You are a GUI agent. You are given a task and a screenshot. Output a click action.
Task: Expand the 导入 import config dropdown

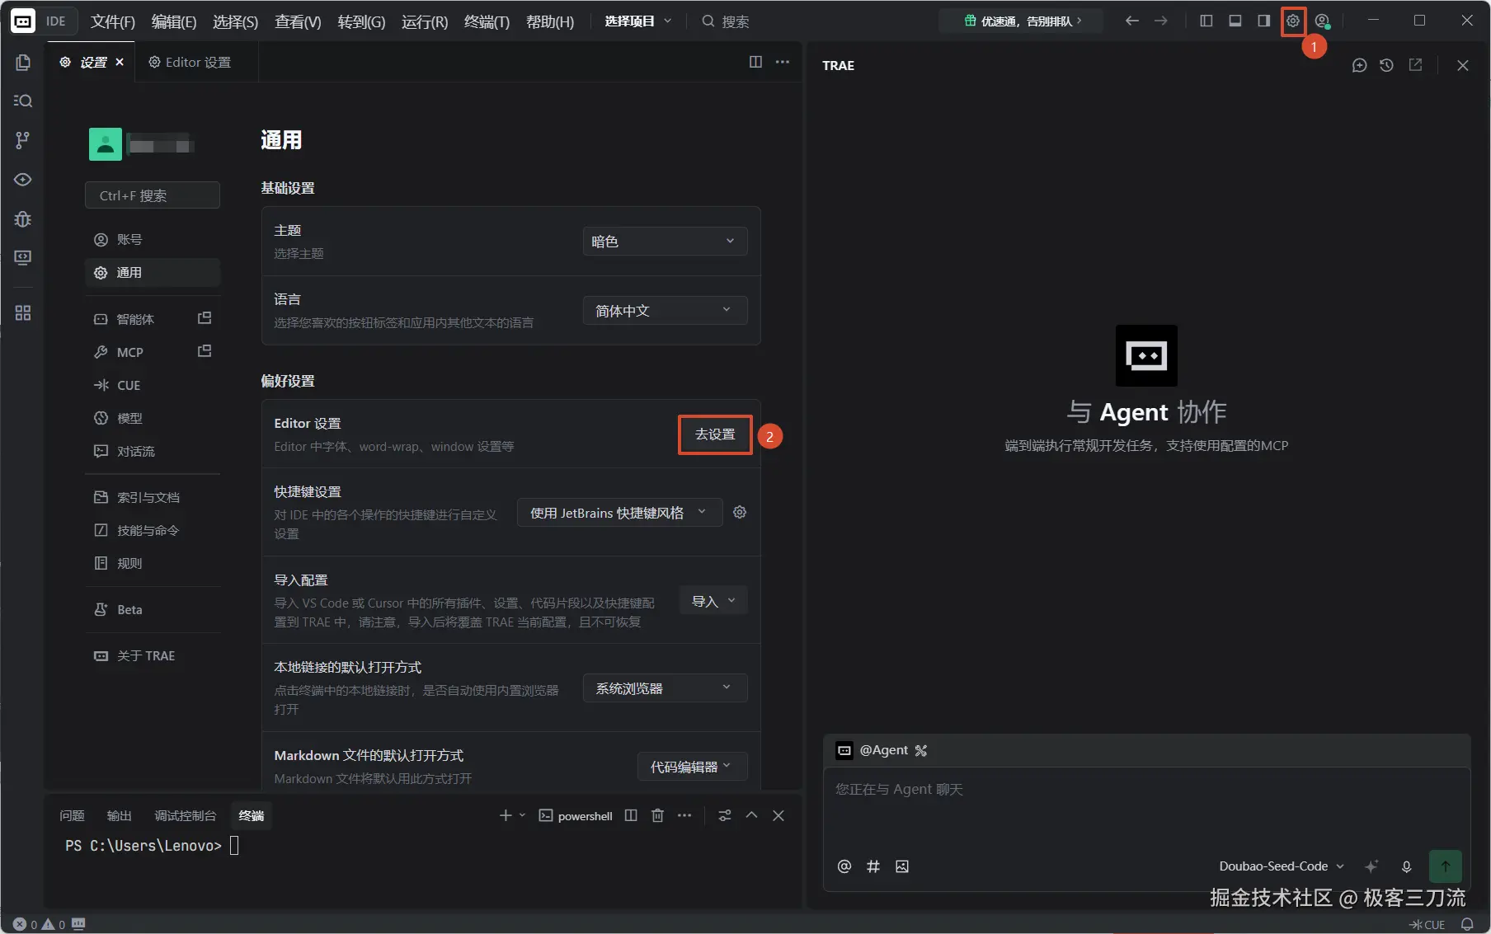tap(713, 601)
